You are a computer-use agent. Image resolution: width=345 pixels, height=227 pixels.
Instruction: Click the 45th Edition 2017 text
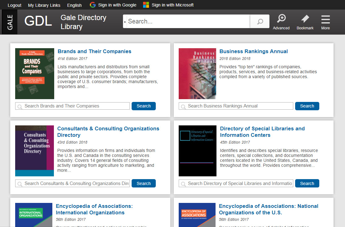[235, 142]
